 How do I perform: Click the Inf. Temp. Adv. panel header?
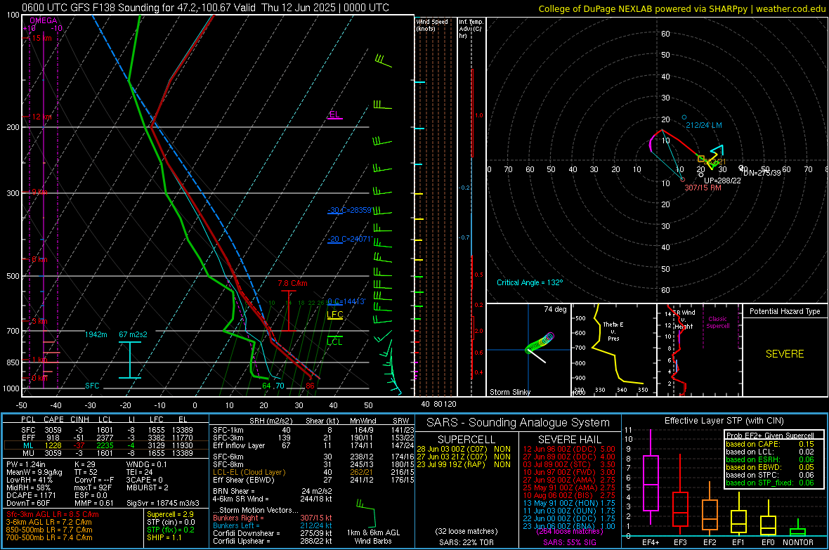tap(471, 29)
